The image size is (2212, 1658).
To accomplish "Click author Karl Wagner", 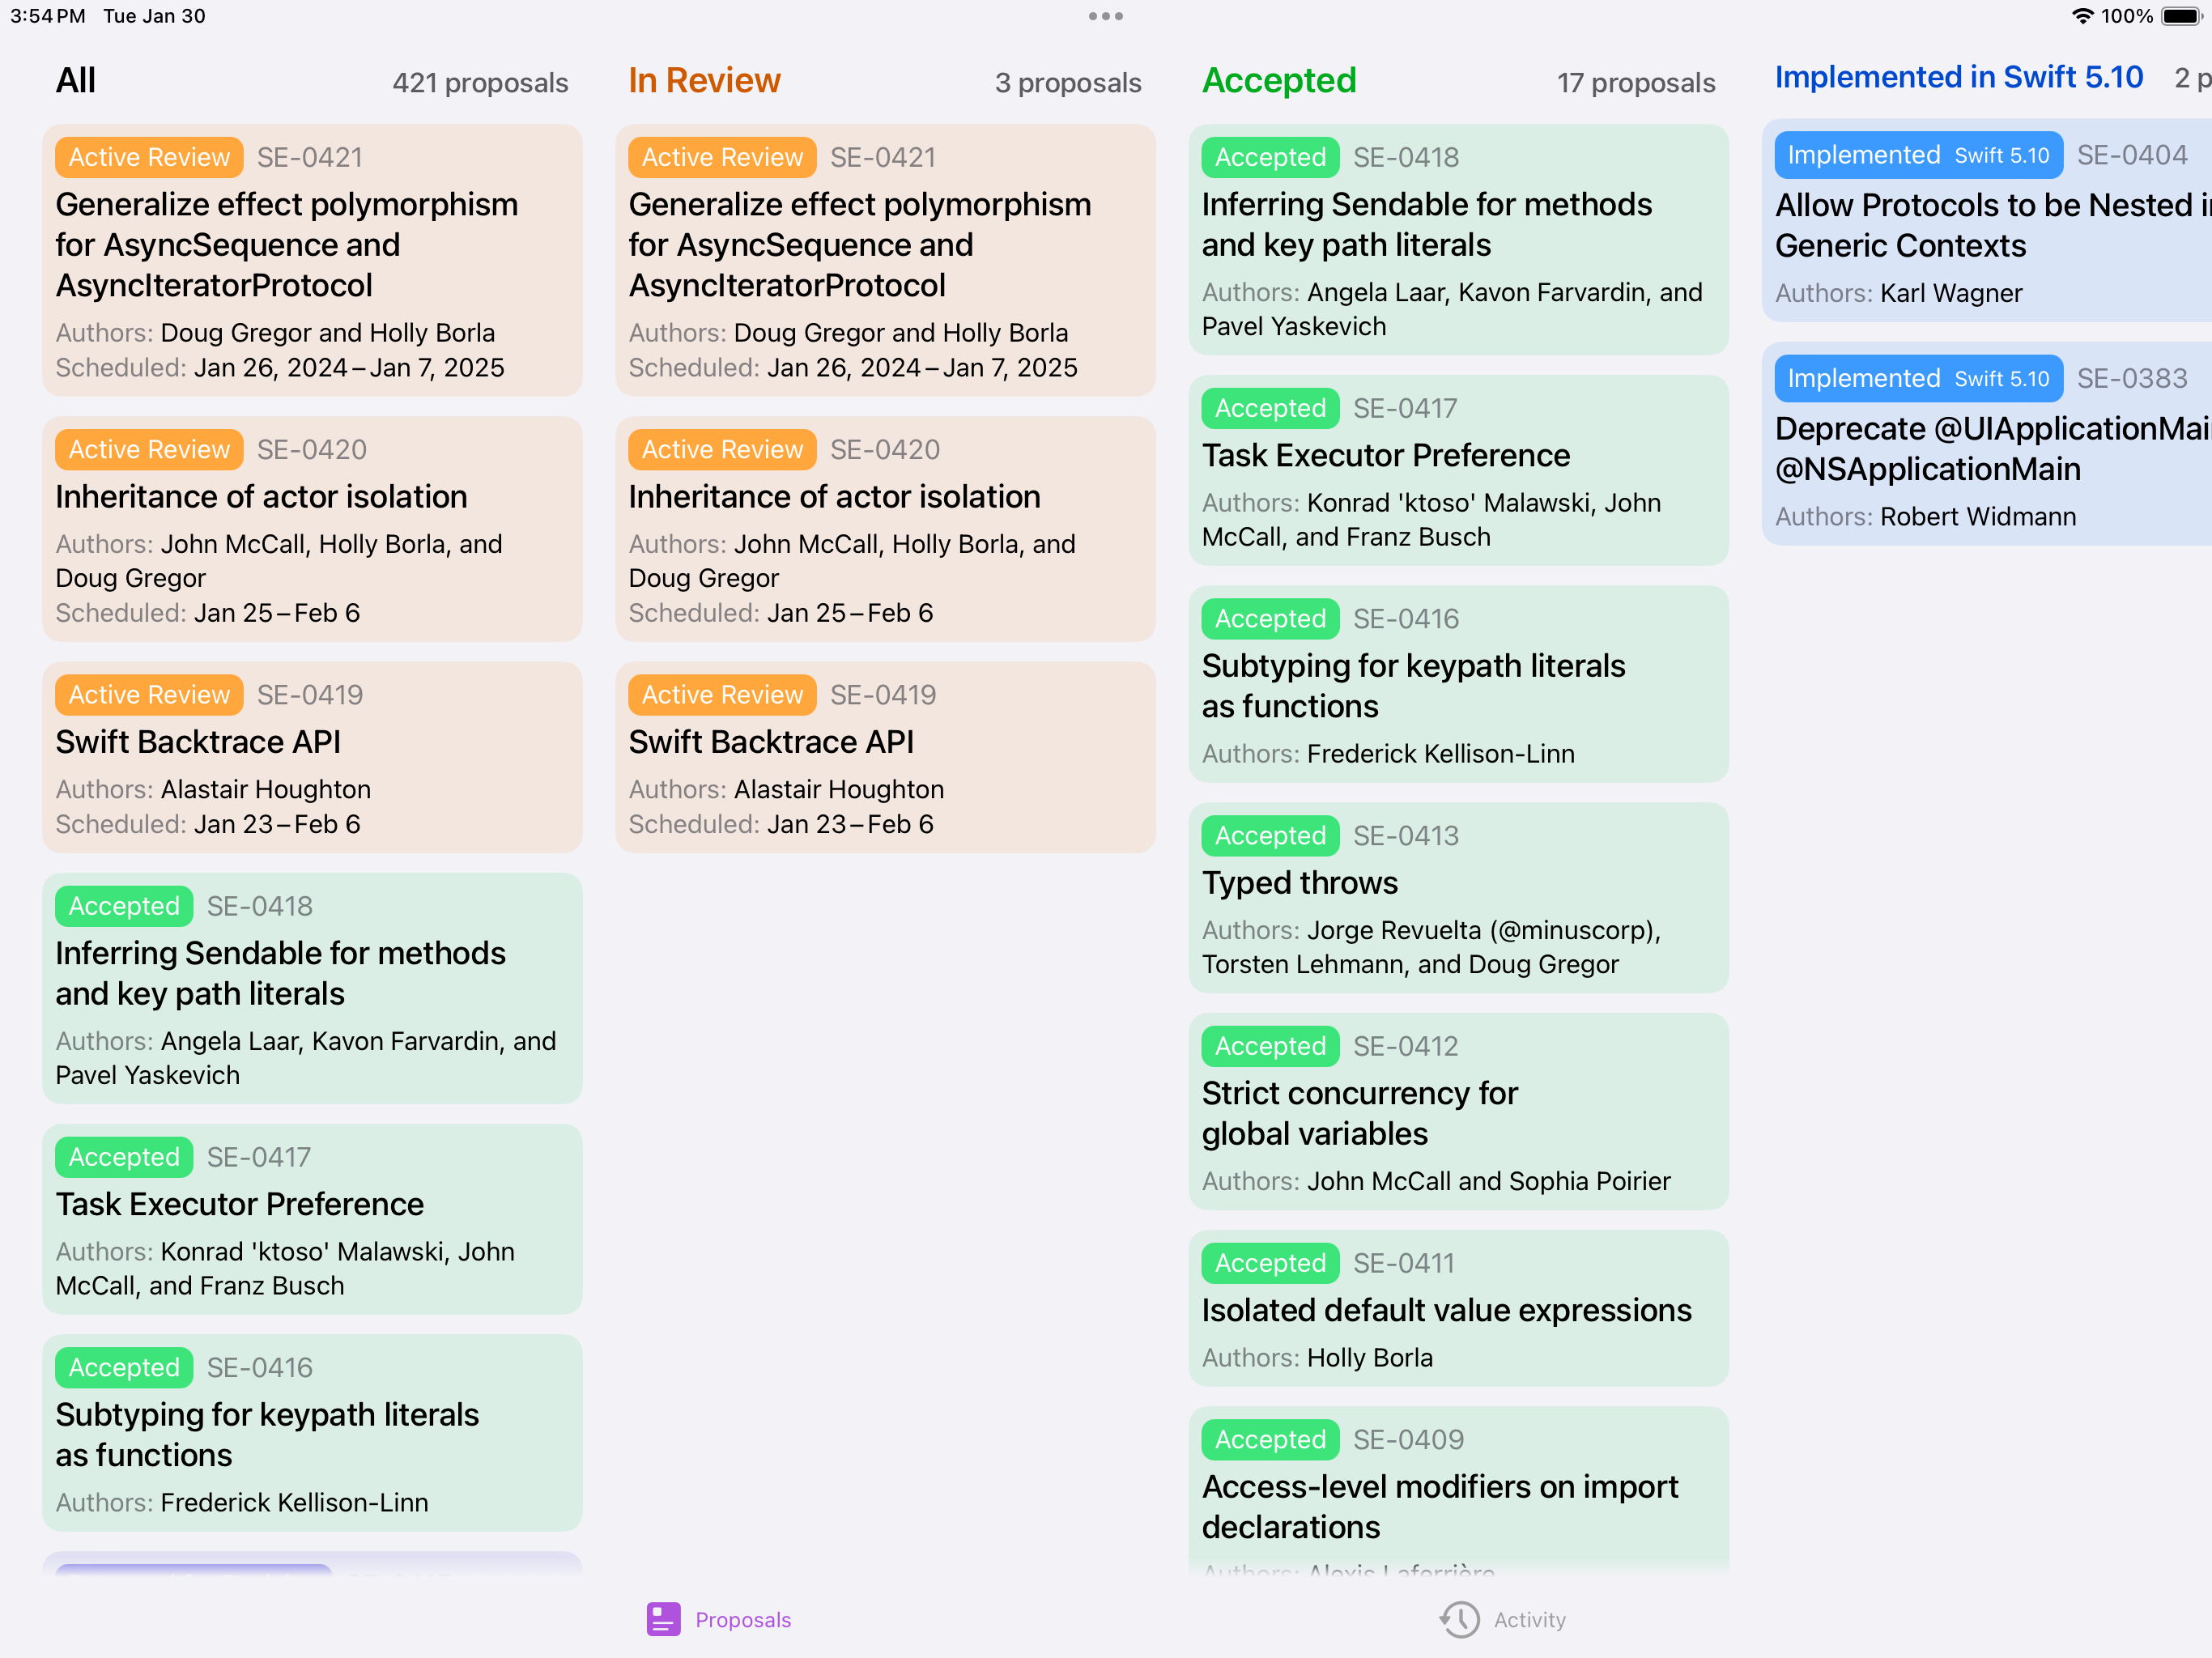I will point(1951,293).
